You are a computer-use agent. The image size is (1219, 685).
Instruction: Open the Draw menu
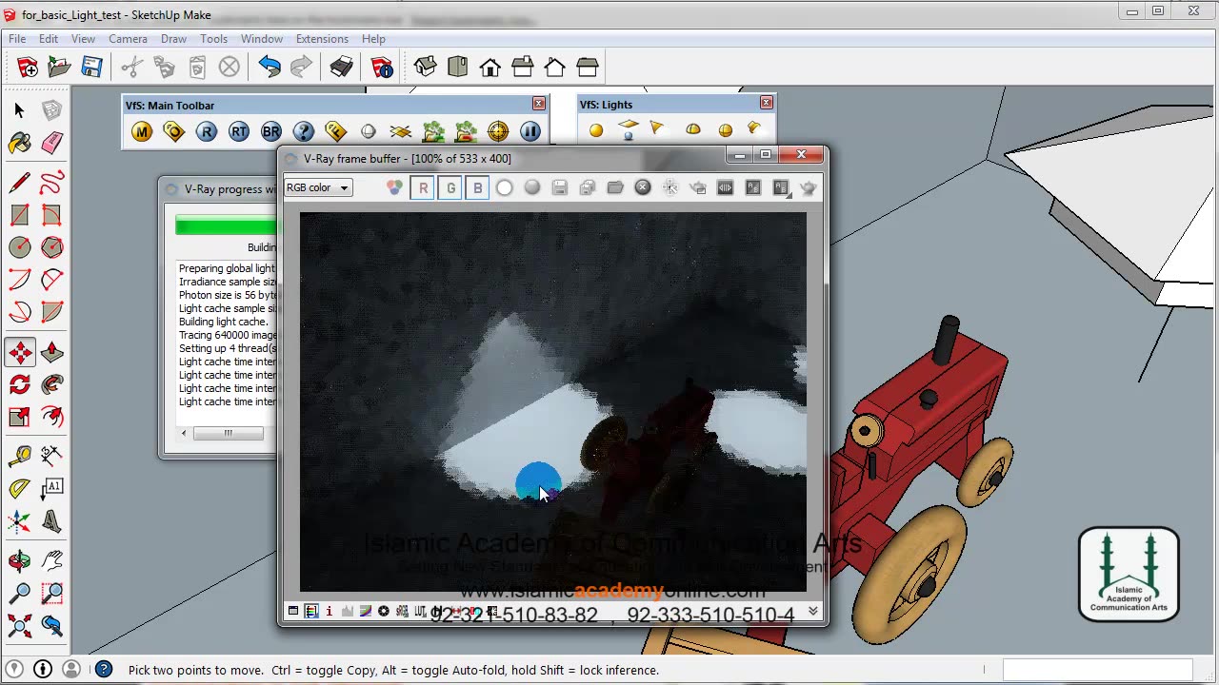pyautogui.click(x=173, y=39)
